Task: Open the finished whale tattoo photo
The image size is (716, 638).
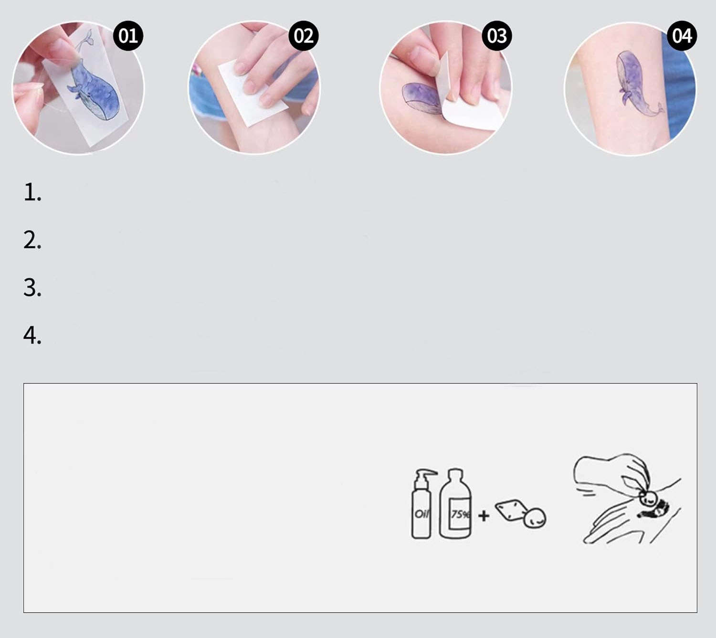Action: coord(630,89)
